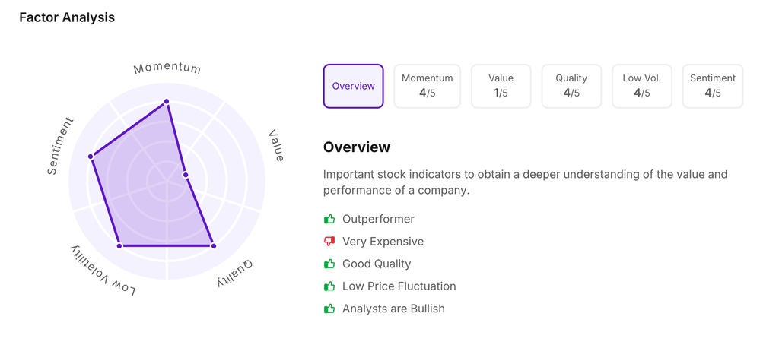
Task: Show the Quality 4/5 tab
Action: click(x=571, y=86)
